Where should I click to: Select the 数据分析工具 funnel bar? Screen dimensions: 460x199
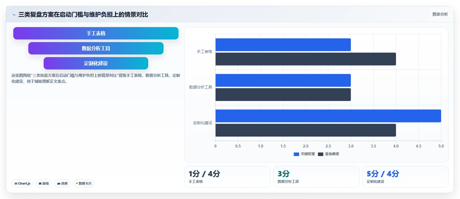96,48
